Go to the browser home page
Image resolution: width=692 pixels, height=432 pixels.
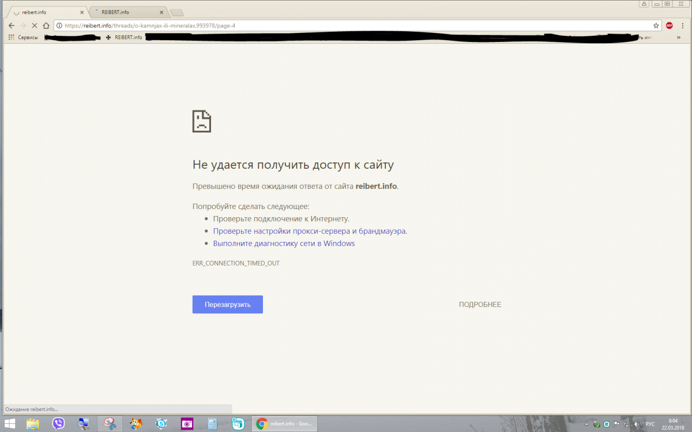(x=46, y=25)
